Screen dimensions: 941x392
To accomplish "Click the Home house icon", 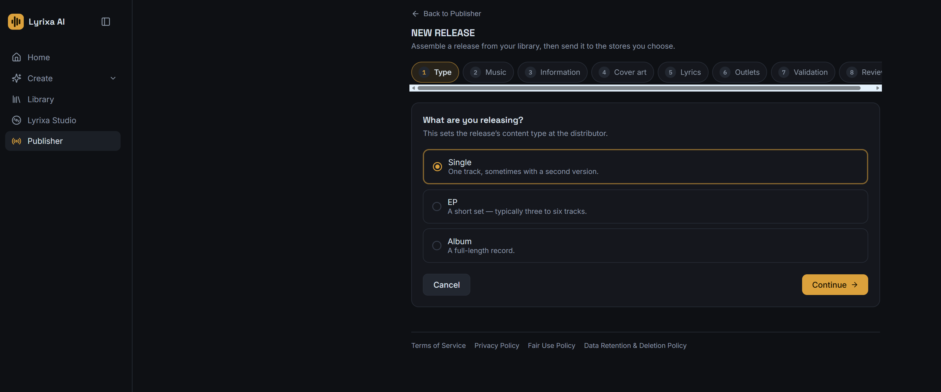I will [x=16, y=57].
